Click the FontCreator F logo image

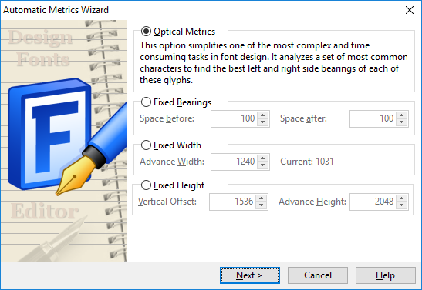click(x=50, y=134)
